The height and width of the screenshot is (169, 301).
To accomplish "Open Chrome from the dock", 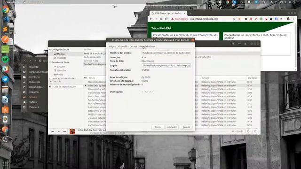I will (x=6, y=9).
